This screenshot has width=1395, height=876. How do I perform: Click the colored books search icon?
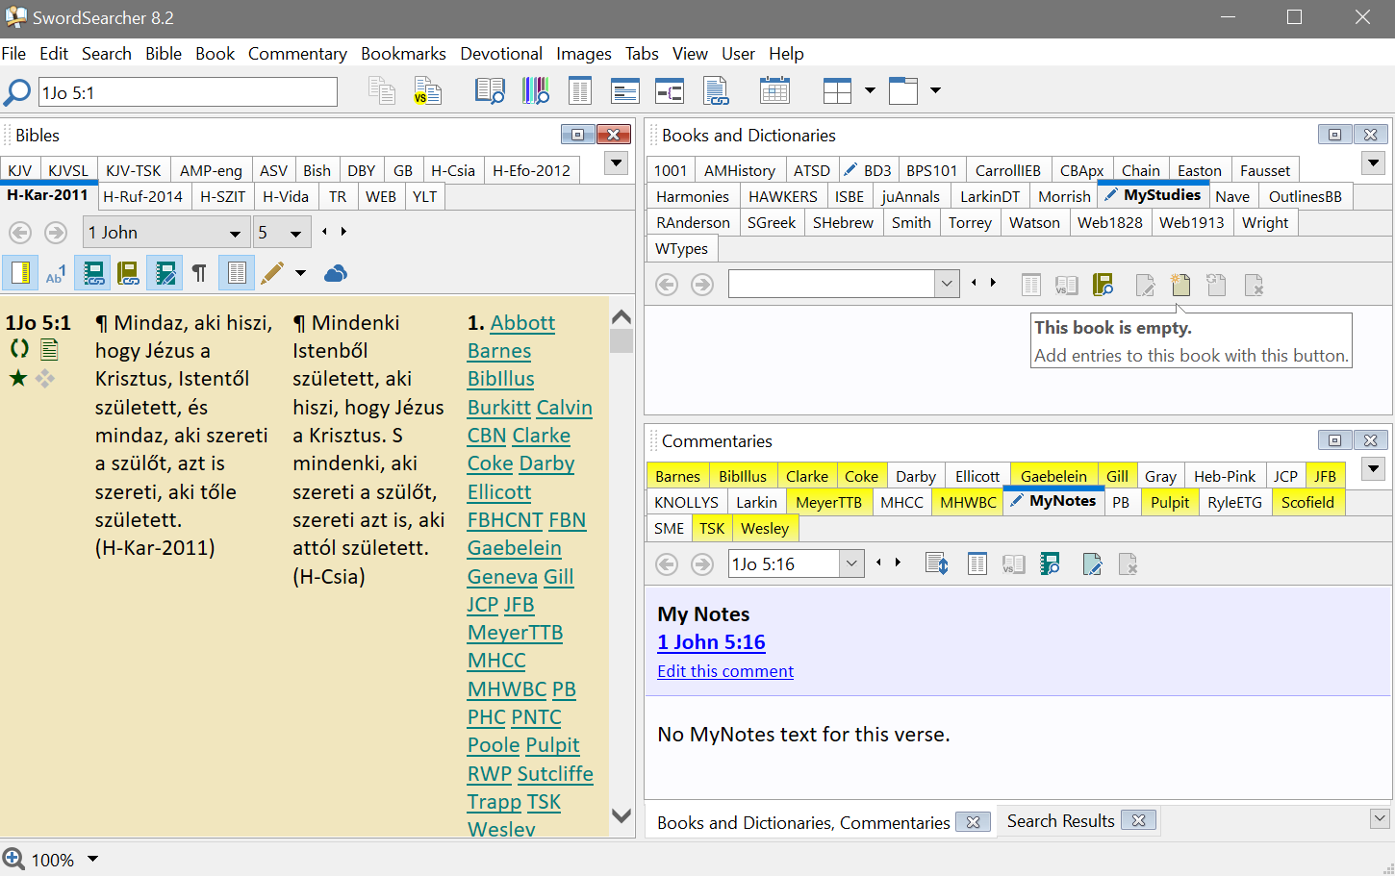point(536,92)
